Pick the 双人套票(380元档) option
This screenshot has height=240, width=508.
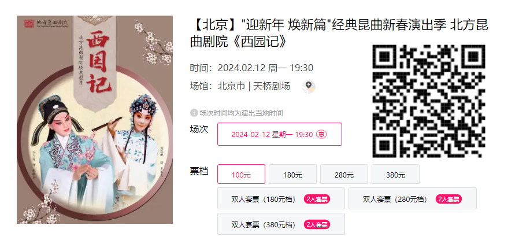281,224
